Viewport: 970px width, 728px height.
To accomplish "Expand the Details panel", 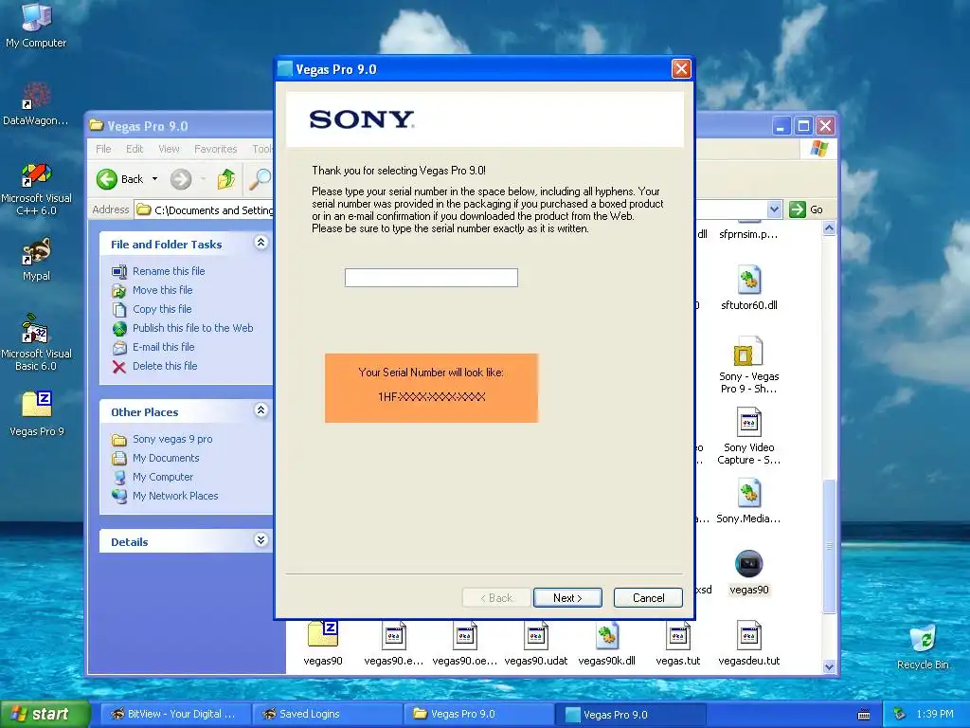I will 261,540.
